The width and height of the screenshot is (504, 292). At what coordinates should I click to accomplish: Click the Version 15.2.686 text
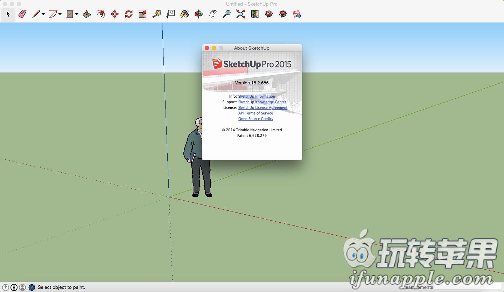tap(252, 83)
